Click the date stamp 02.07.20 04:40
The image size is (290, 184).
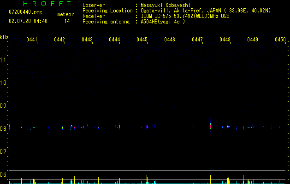(28, 21)
